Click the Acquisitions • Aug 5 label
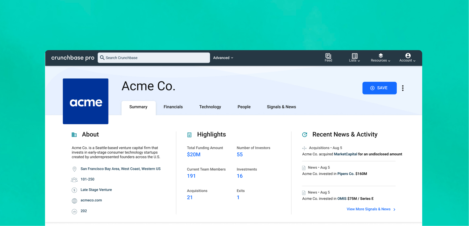469x226 pixels. point(326,148)
